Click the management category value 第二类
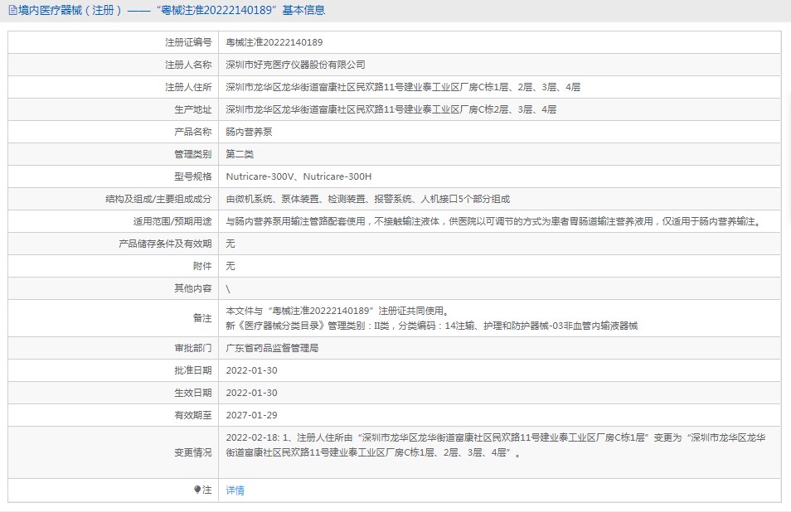This screenshot has height=512, width=791. pos(240,154)
